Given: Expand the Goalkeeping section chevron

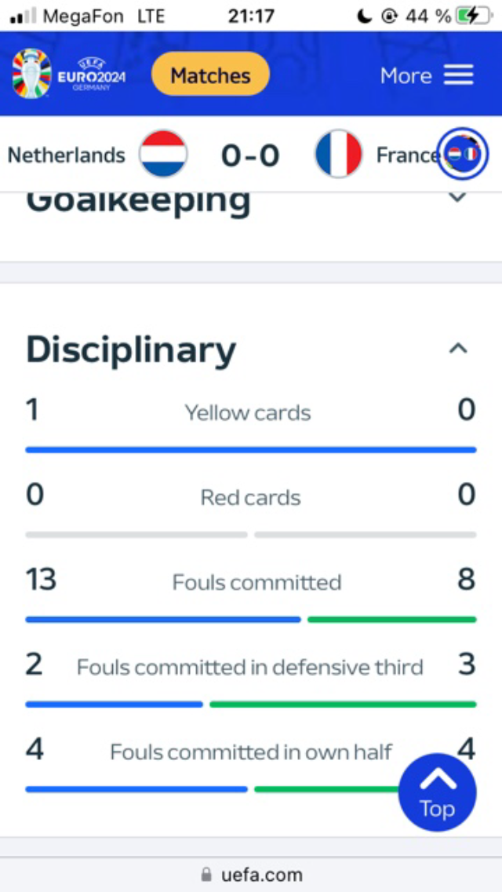Looking at the screenshot, I should pos(457,198).
